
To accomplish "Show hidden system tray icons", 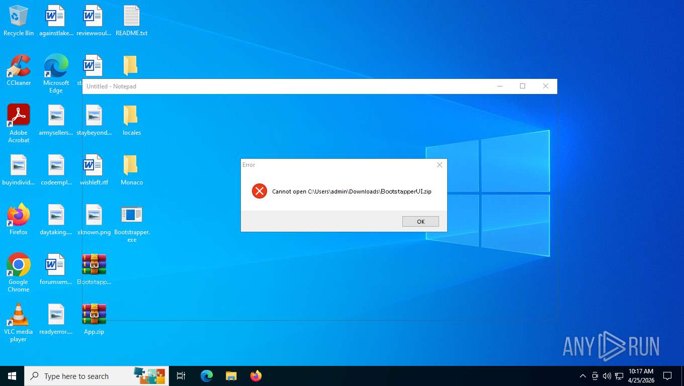I will click(x=583, y=376).
